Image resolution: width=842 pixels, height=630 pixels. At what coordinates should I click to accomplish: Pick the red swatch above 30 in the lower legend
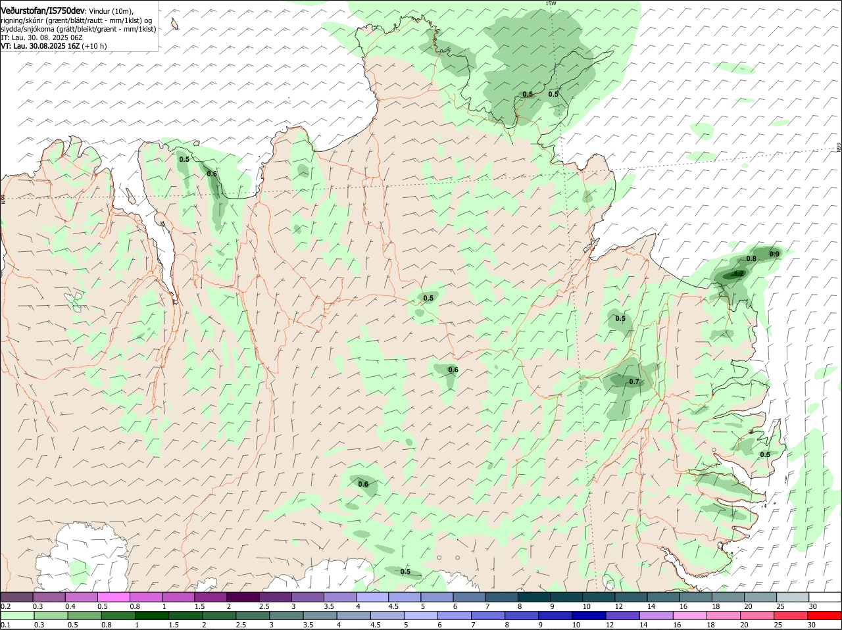(825, 616)
